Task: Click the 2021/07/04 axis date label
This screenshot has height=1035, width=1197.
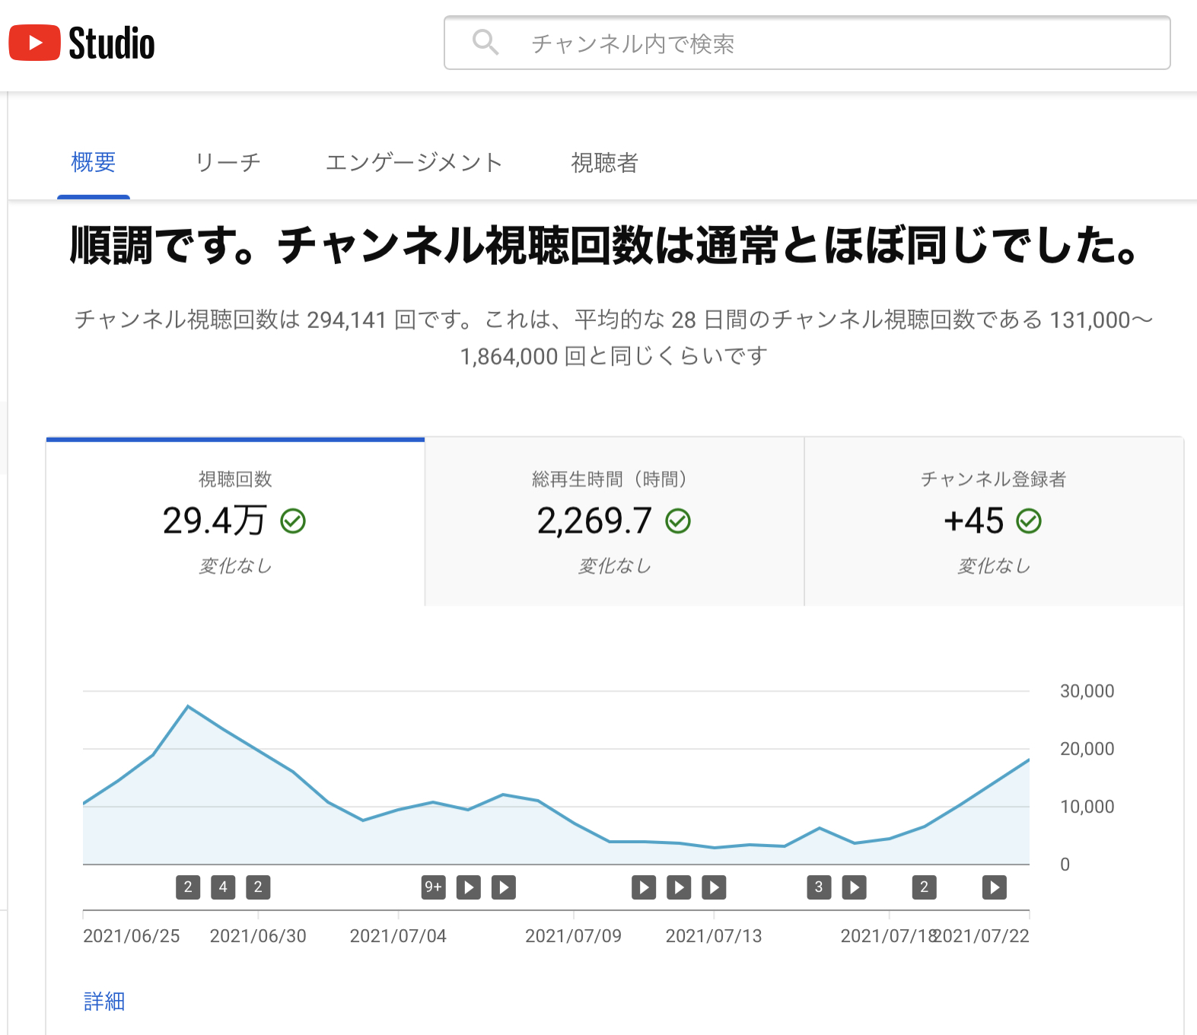Action: (x=398, y=936)
